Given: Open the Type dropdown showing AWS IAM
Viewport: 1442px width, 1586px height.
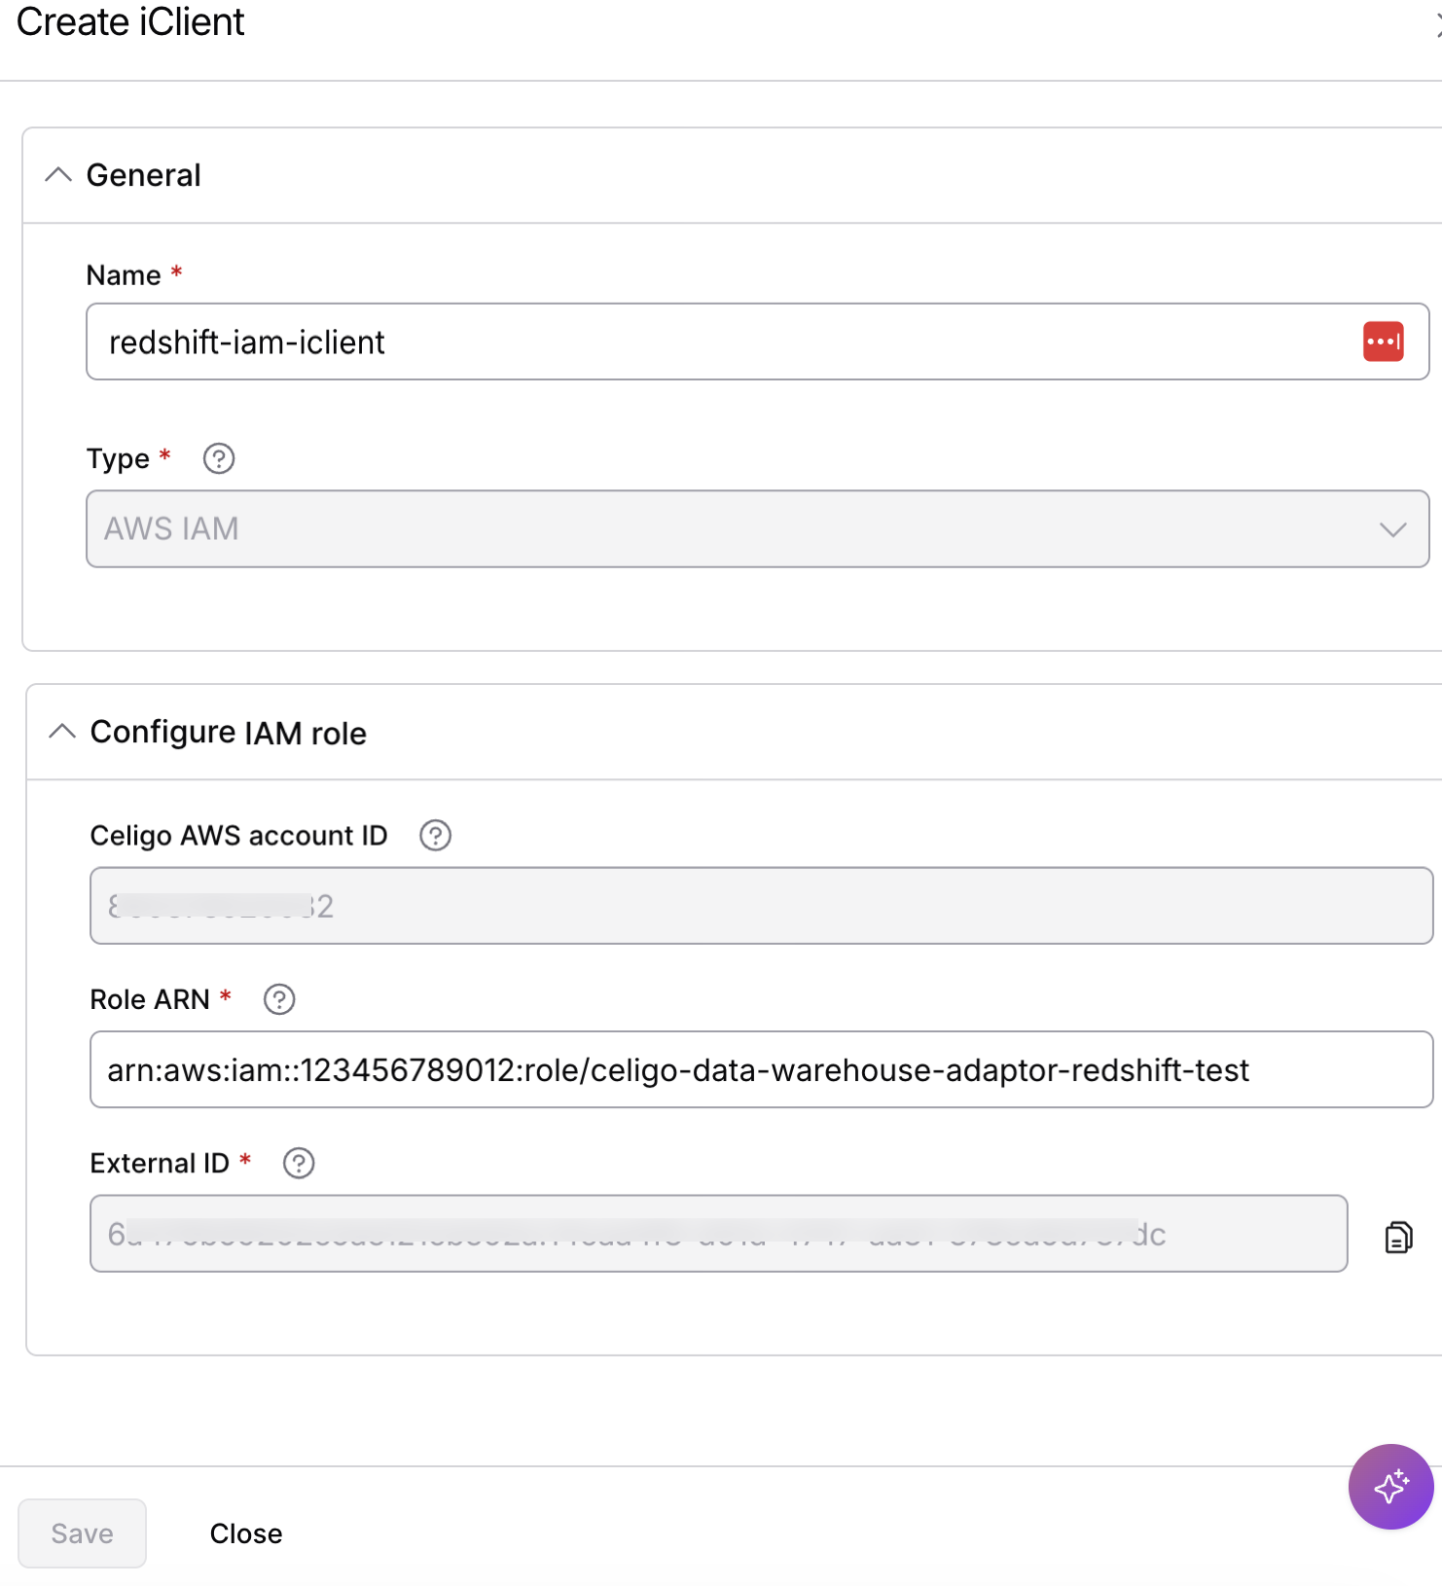Looking at the screenshot, I should (x=758, y=528).
